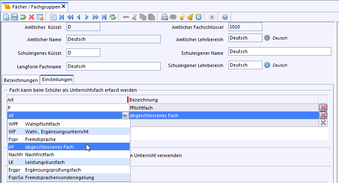Screen dimensions: 339x183
Task: Close the Fächer / Fachgruppen tab
Action: point(64,6)
